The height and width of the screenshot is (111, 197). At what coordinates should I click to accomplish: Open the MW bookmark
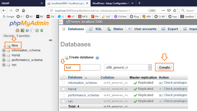[x=147, y=17]
